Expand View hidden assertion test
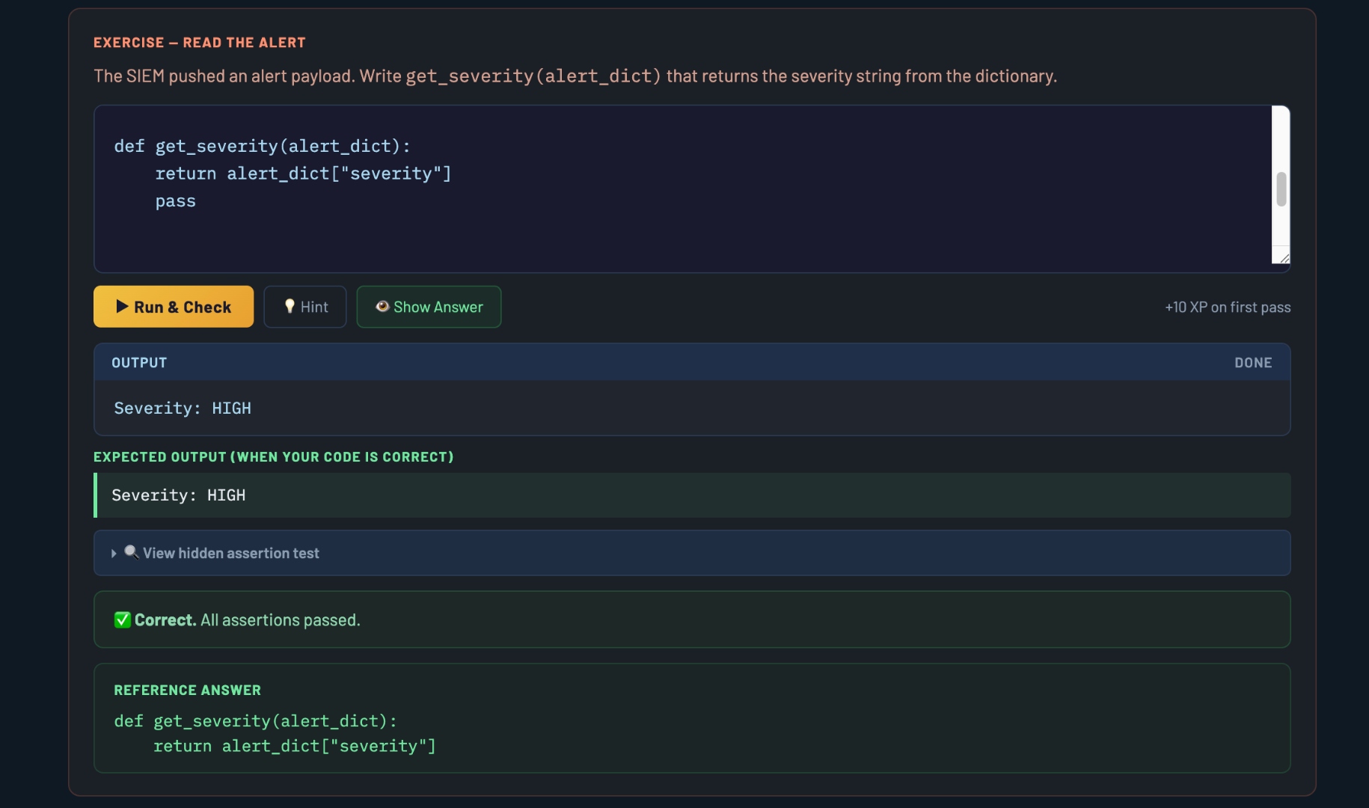 pos(692,553)
